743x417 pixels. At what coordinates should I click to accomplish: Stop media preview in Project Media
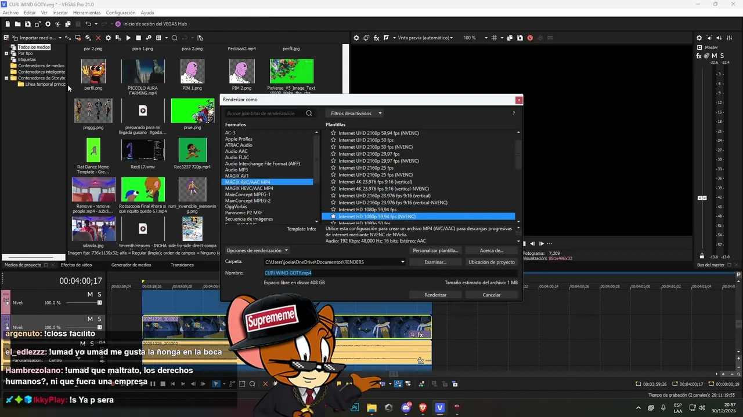coord(138,38)
